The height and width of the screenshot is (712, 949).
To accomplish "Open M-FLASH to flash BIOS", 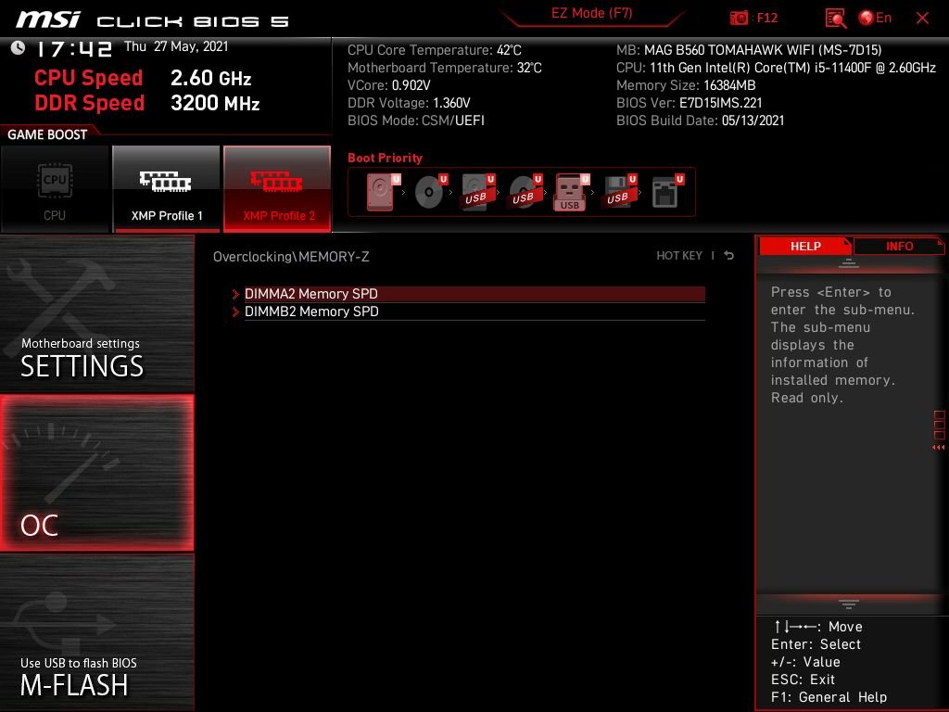I will pos(96,632).
